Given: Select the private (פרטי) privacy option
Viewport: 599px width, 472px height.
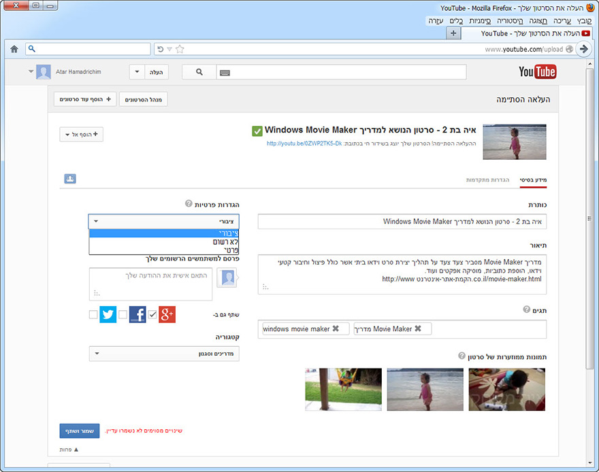Looking at the screenshot, I should coord(164,250).
